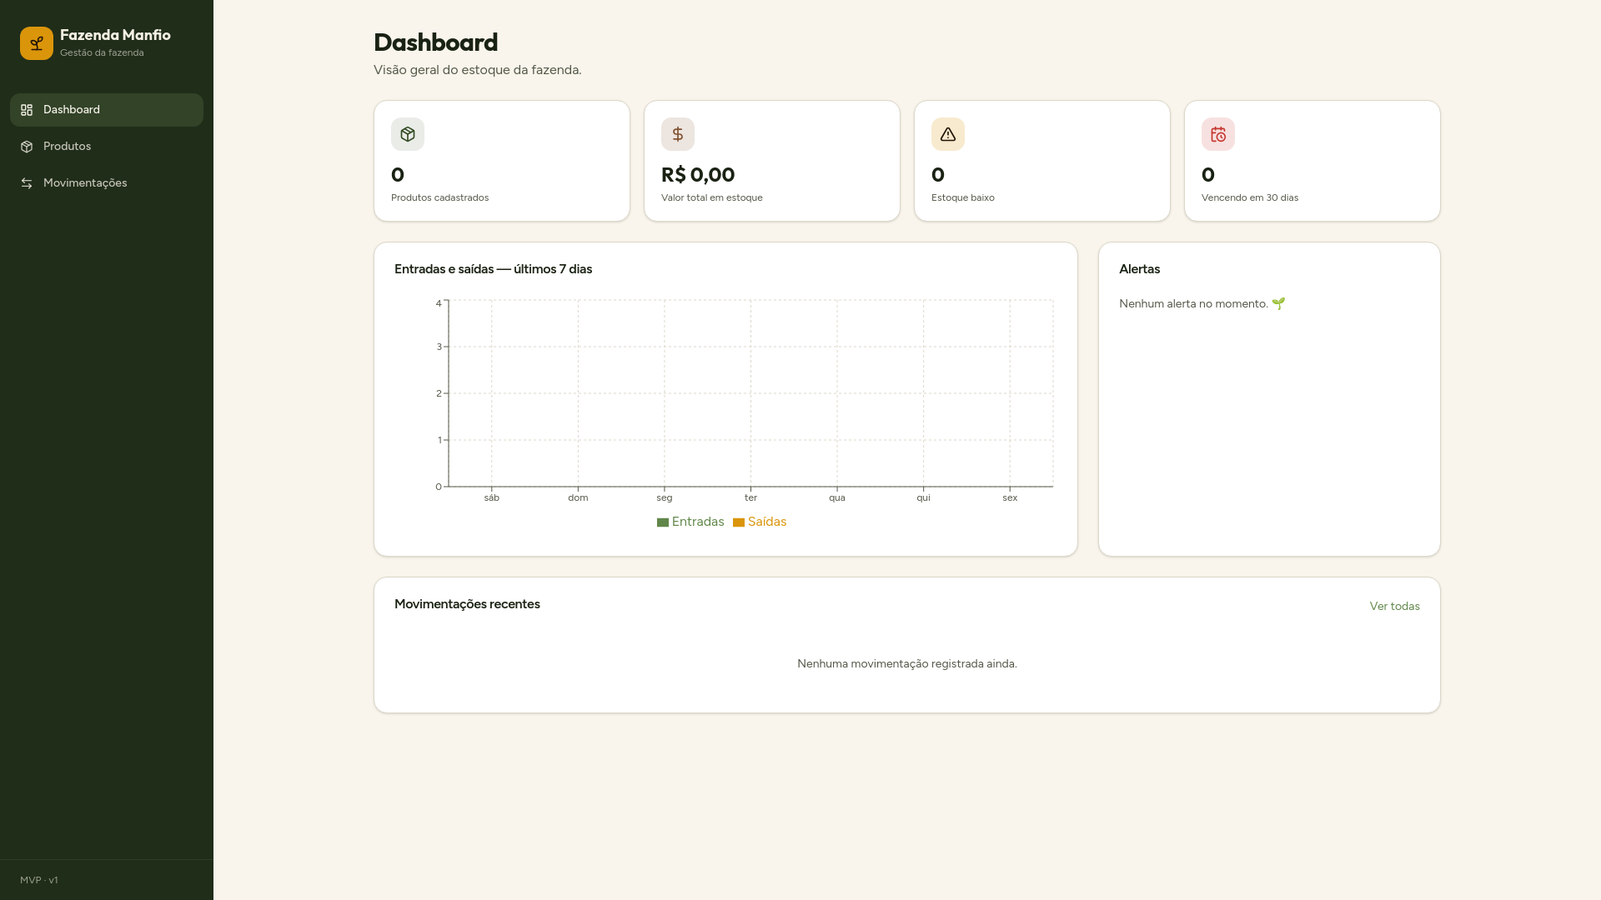The image size is (1601, 900).
Task: Click the Nenhuma movimentação registrada ainda message
Action: tap(906, 664)
